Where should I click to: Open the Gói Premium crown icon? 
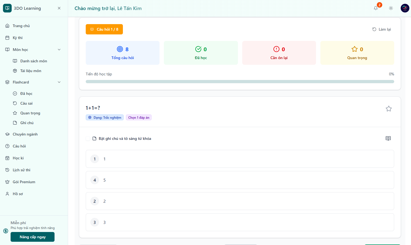tap(7, 182)
